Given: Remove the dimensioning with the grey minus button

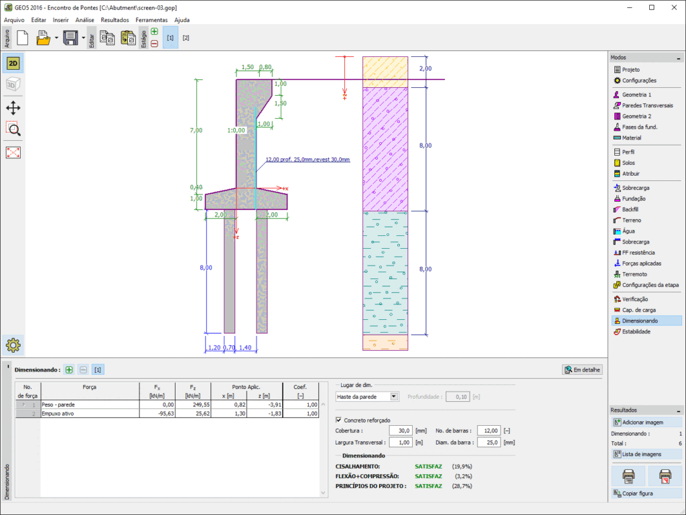Looking at the screenshot, I should [83, 369].
